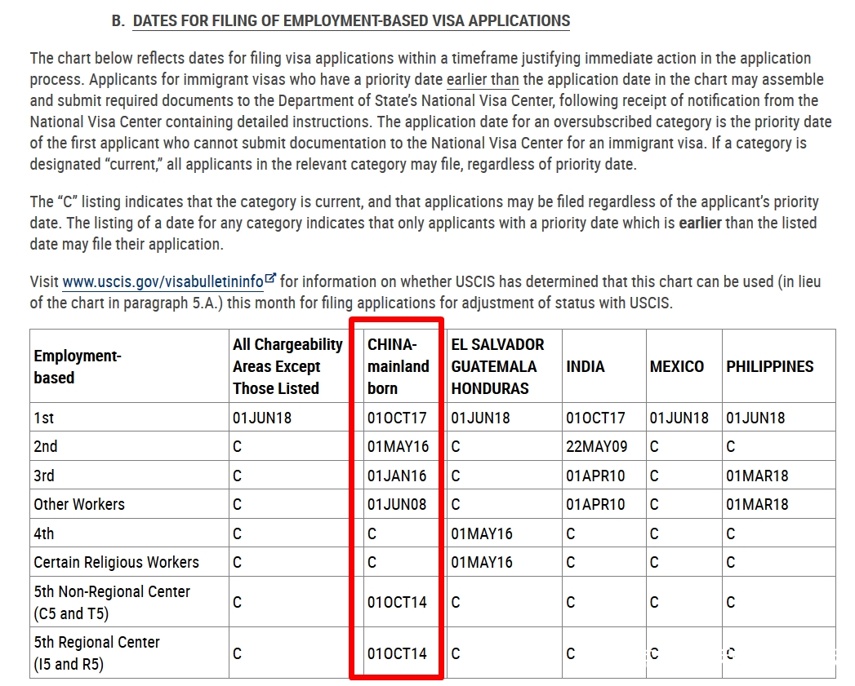Image resolution: width=855 pixels, height=686 pixels.
Task: Click the '3rd' row label
Action: point(43,476)
